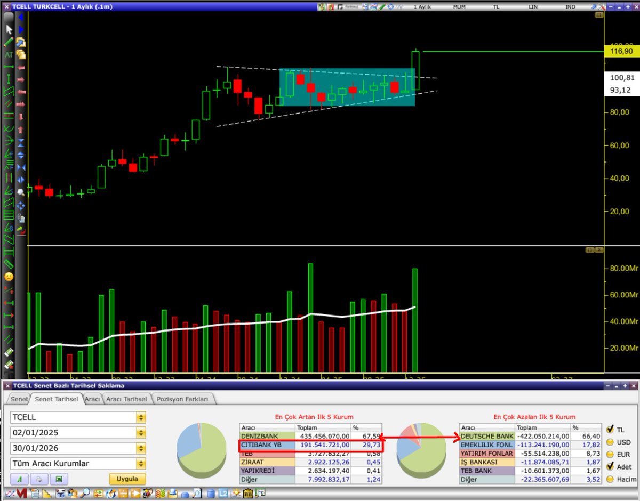Select the YAPIKREDİ row
Viewport: 640px width, 501px height.
pos(311,471)
